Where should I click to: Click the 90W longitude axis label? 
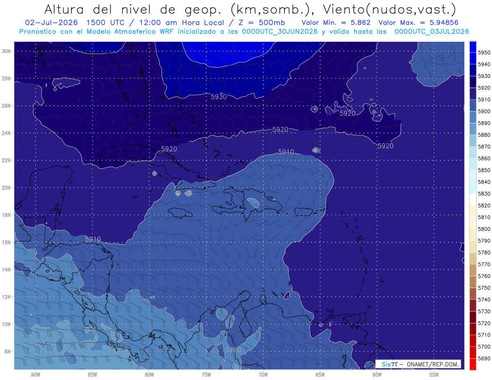[35, 375]
